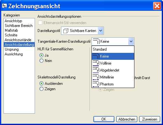Select Nein for HLR für Sammelflächen
The height and width of the screenshot is (125, 163).
click(41, 61)
